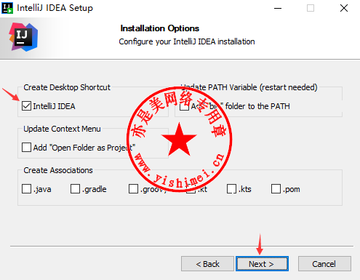Enable Add "Open Folder as Project" option

click(x=26, y=147)
